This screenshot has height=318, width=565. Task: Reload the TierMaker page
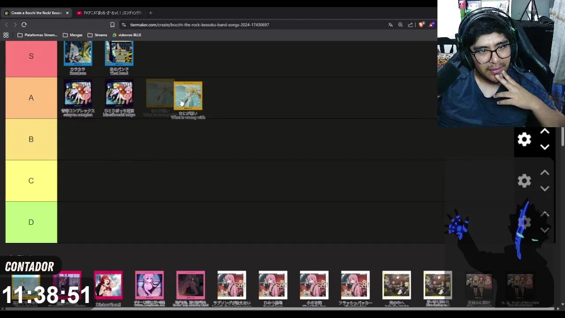click(x=24, y=25)
